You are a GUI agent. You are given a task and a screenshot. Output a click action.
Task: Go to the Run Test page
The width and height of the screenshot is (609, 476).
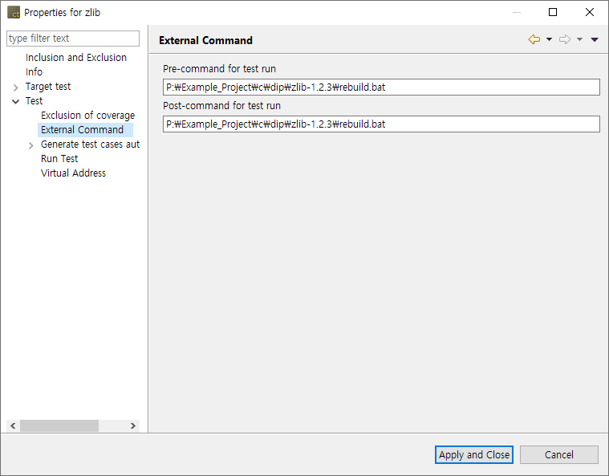59,159
